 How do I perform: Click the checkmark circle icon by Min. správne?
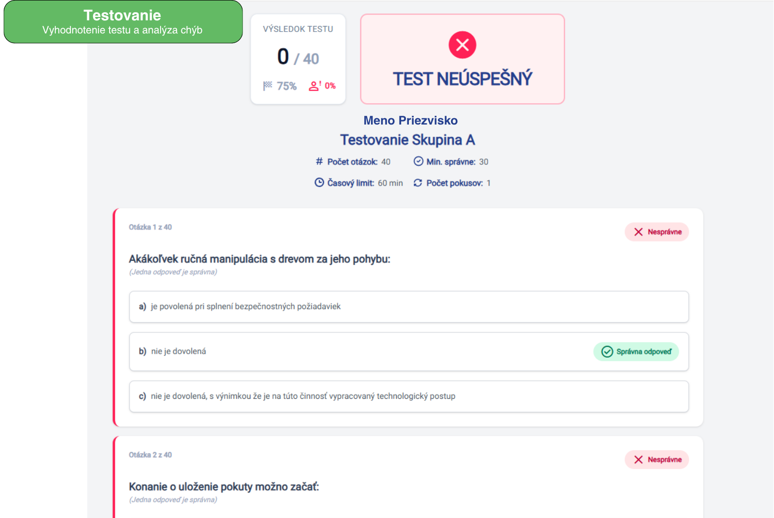418,161
